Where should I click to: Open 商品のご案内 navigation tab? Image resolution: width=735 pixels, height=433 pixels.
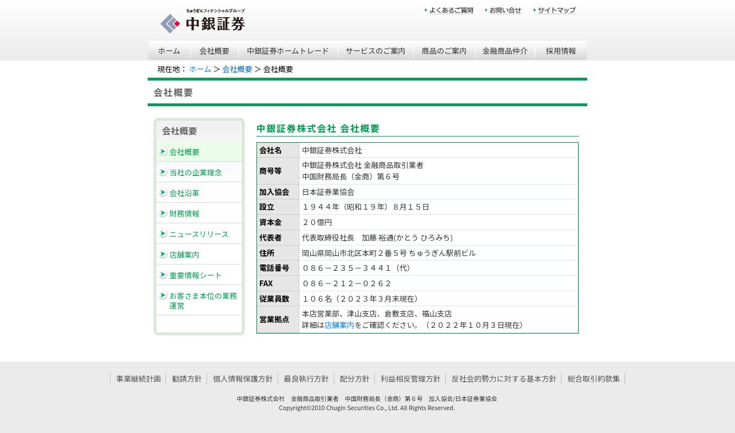[x=444, y=50]
